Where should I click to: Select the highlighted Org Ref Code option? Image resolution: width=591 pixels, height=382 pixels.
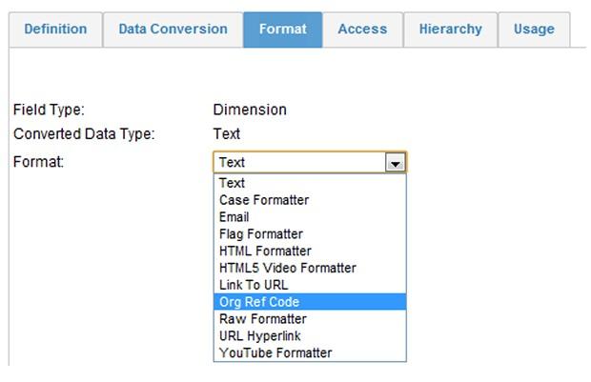[310, 302]
